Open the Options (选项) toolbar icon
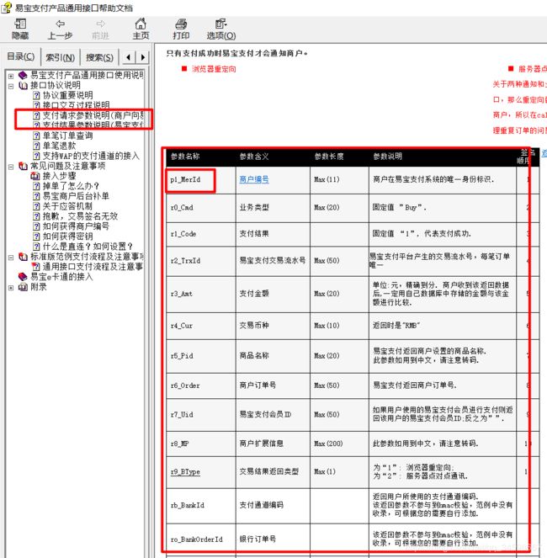The height and width of the screenshot is (558, 547). [x=221, y=29]
